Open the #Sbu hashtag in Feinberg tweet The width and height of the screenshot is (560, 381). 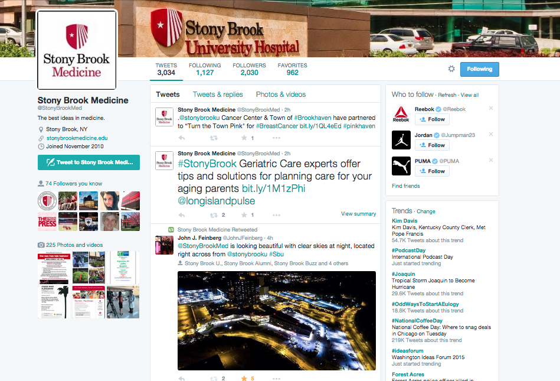(276, 254)
